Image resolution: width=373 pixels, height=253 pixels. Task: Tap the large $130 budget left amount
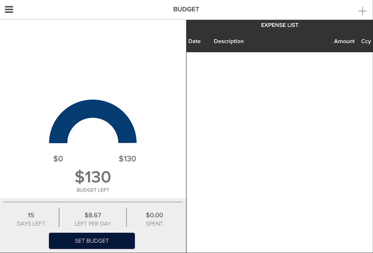[93, 177]
